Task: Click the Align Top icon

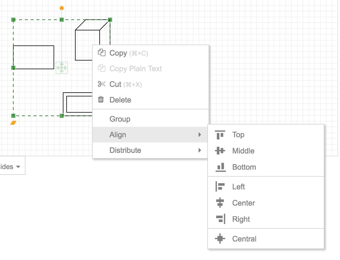Action: click(220, 135)
